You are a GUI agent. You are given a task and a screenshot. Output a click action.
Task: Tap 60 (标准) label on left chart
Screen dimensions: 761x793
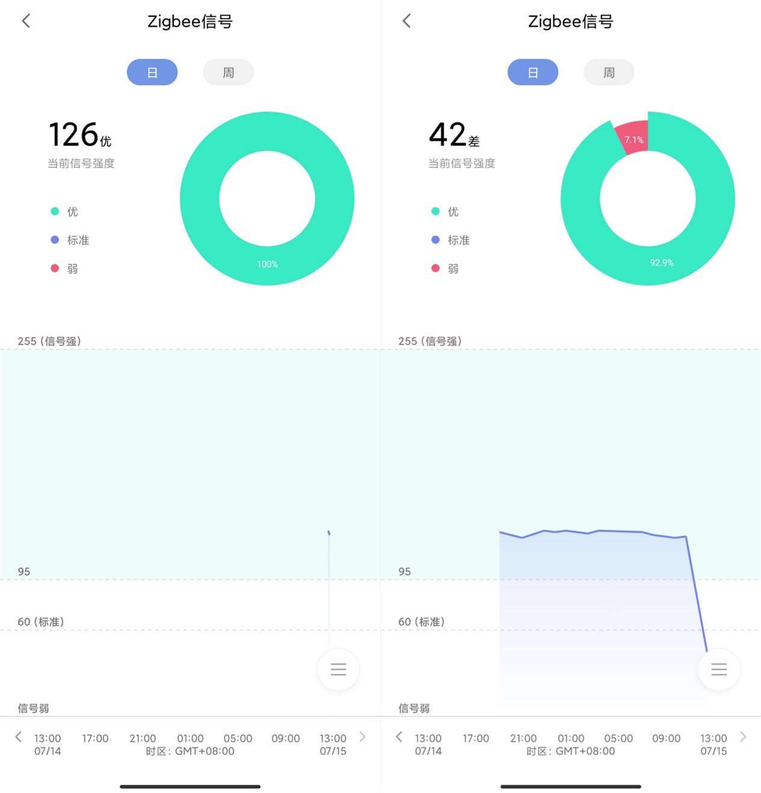(41, 622)
